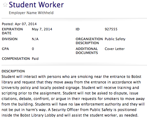Click the Description section heading
Image resolution: width=147 pixels, height=119 pixels.
[x=13, y=71]
